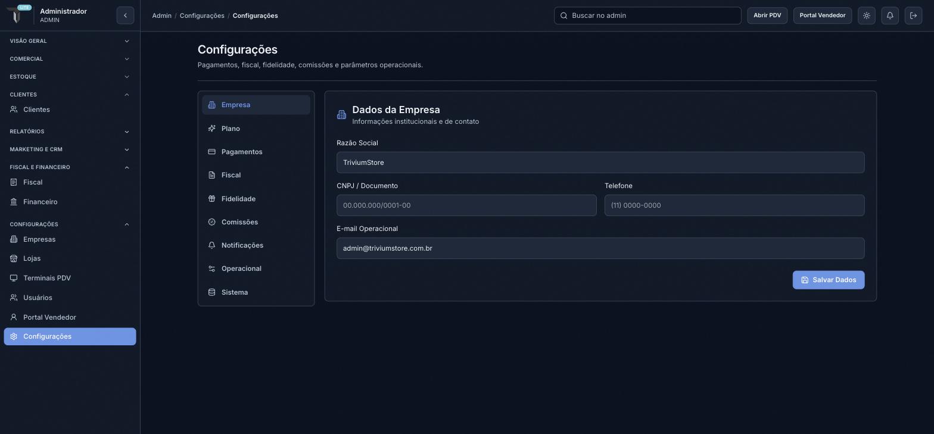
Task: Collapse the Clientes section
Action: pos(70,95)
